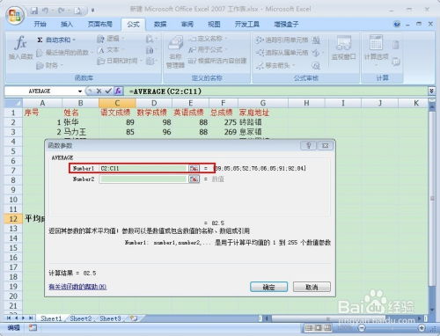The height and width of the screenshot is (336, 440).
Task: Click cell B2 containing 张华
Action: [x=80, y=122]
